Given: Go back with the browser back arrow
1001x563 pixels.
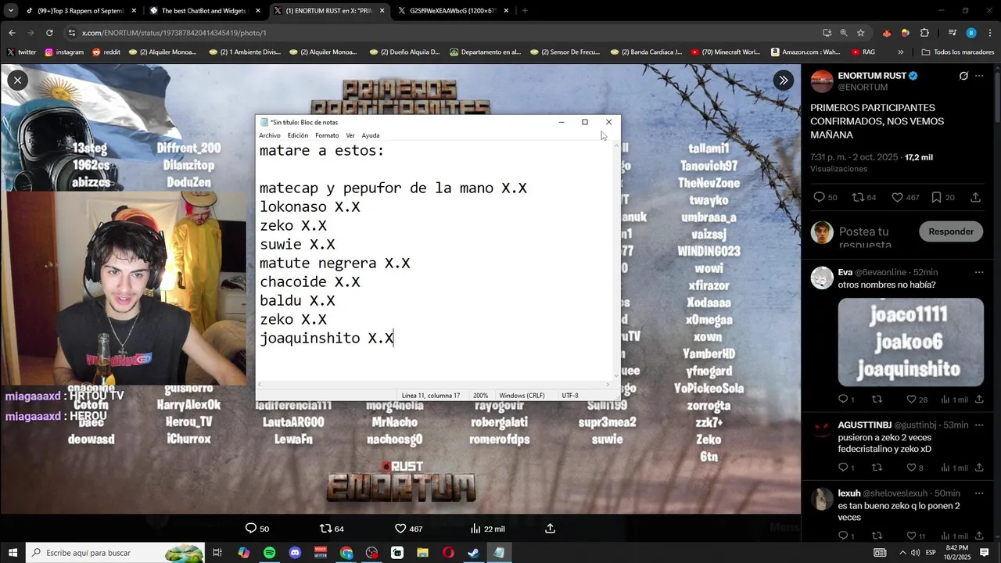Looking at the screenshot, I should click(12, 33).
